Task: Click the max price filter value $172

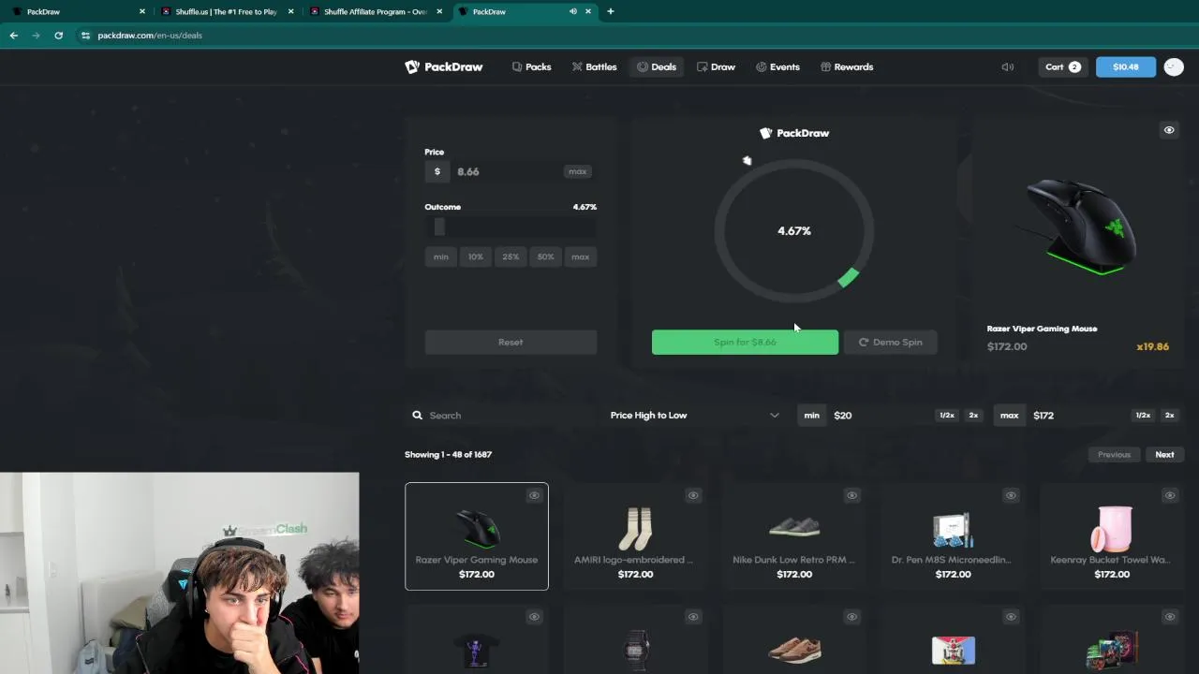Action: coord(1044,416)
